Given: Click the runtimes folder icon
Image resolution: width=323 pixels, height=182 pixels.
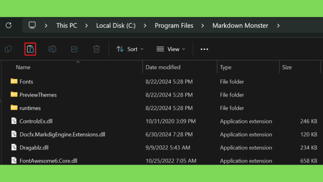Looking at the screenshot, I should [x=14, y=107].
